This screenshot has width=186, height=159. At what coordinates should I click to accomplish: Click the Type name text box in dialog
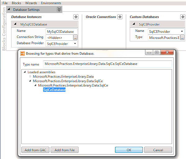click(x=108, y=64)
